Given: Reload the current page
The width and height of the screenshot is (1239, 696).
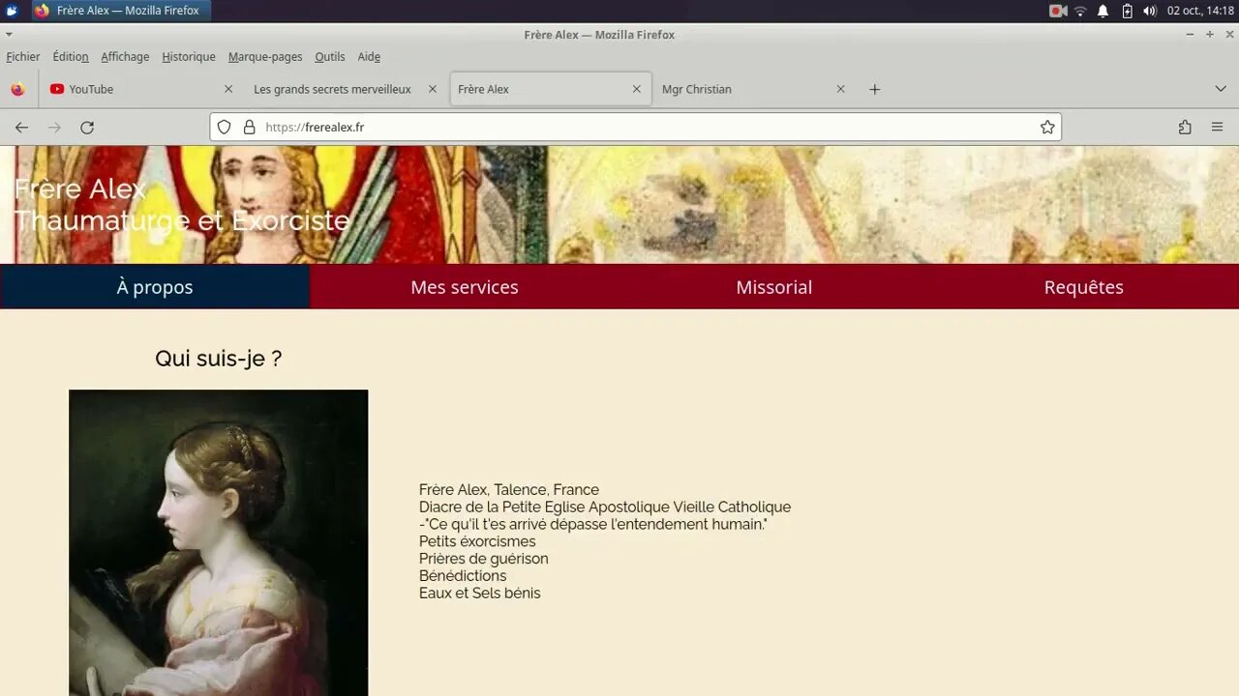Looking at the screenshot, I should [87, 128].
